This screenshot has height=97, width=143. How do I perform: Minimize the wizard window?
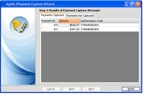[127, 4]
